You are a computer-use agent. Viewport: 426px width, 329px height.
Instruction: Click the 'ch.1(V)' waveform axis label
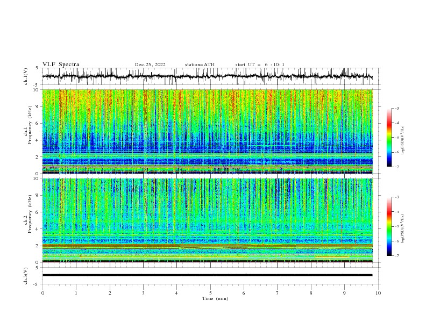[x=26, y=76]
